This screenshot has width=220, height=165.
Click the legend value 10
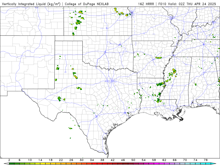click(x=30, y=160)
